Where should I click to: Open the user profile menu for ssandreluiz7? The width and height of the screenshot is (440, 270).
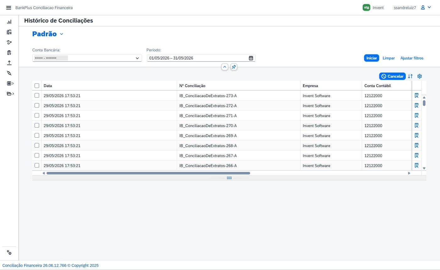click(x=426, y=8)
